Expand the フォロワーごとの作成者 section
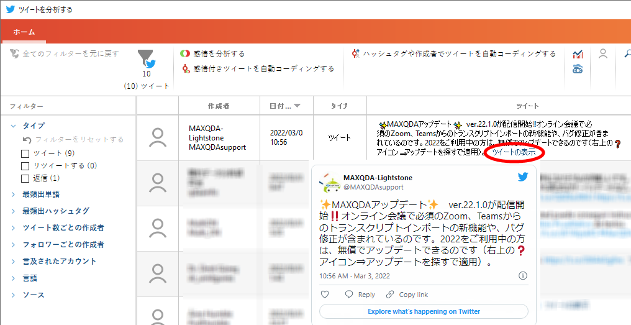This screenshot has height=325, width=631. 13,245
